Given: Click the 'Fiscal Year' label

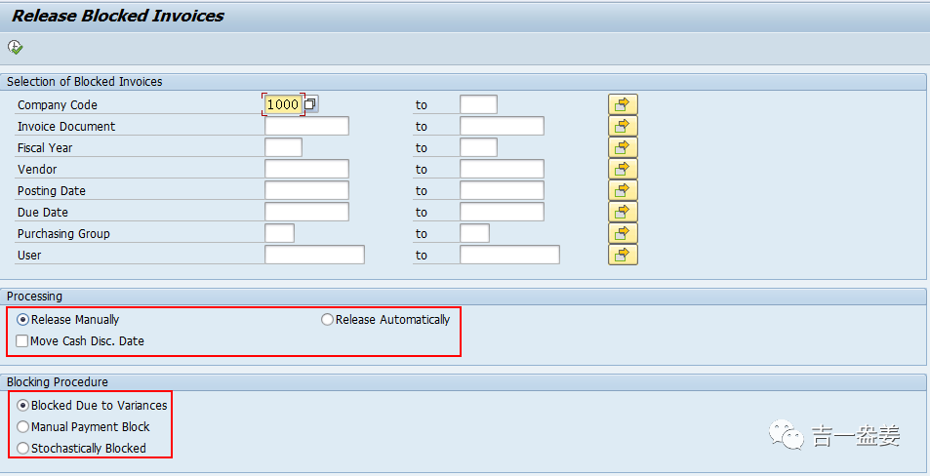Looking at the screenshot, I should 45,147.
